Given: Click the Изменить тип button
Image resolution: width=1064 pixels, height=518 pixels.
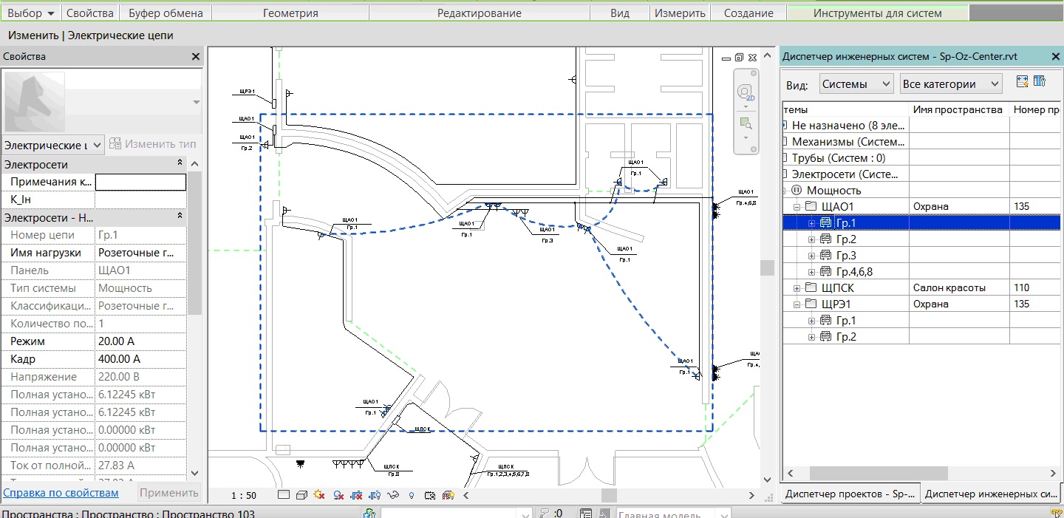Looking at the screenshot, I should [x=152, y=144].
